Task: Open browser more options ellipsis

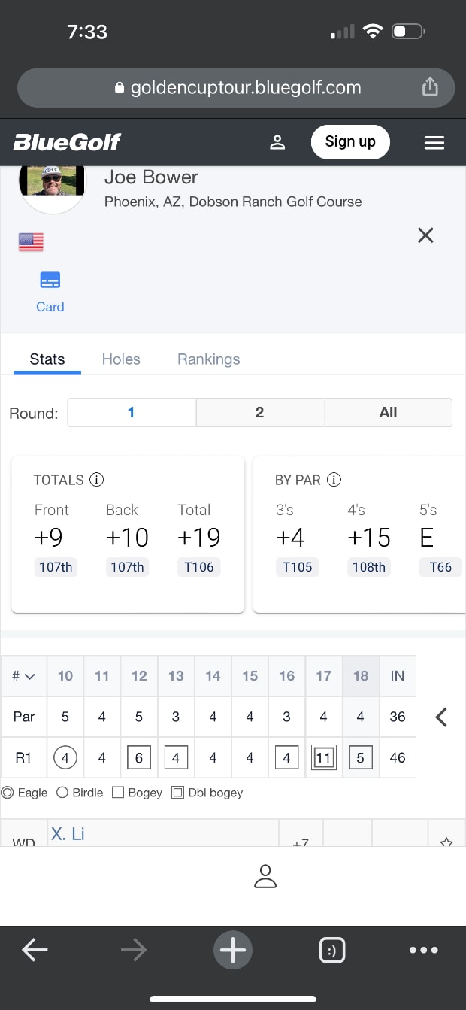Action: 424,950
